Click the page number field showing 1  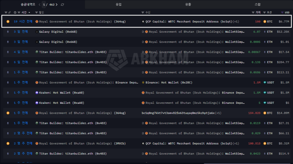point(44,4)
